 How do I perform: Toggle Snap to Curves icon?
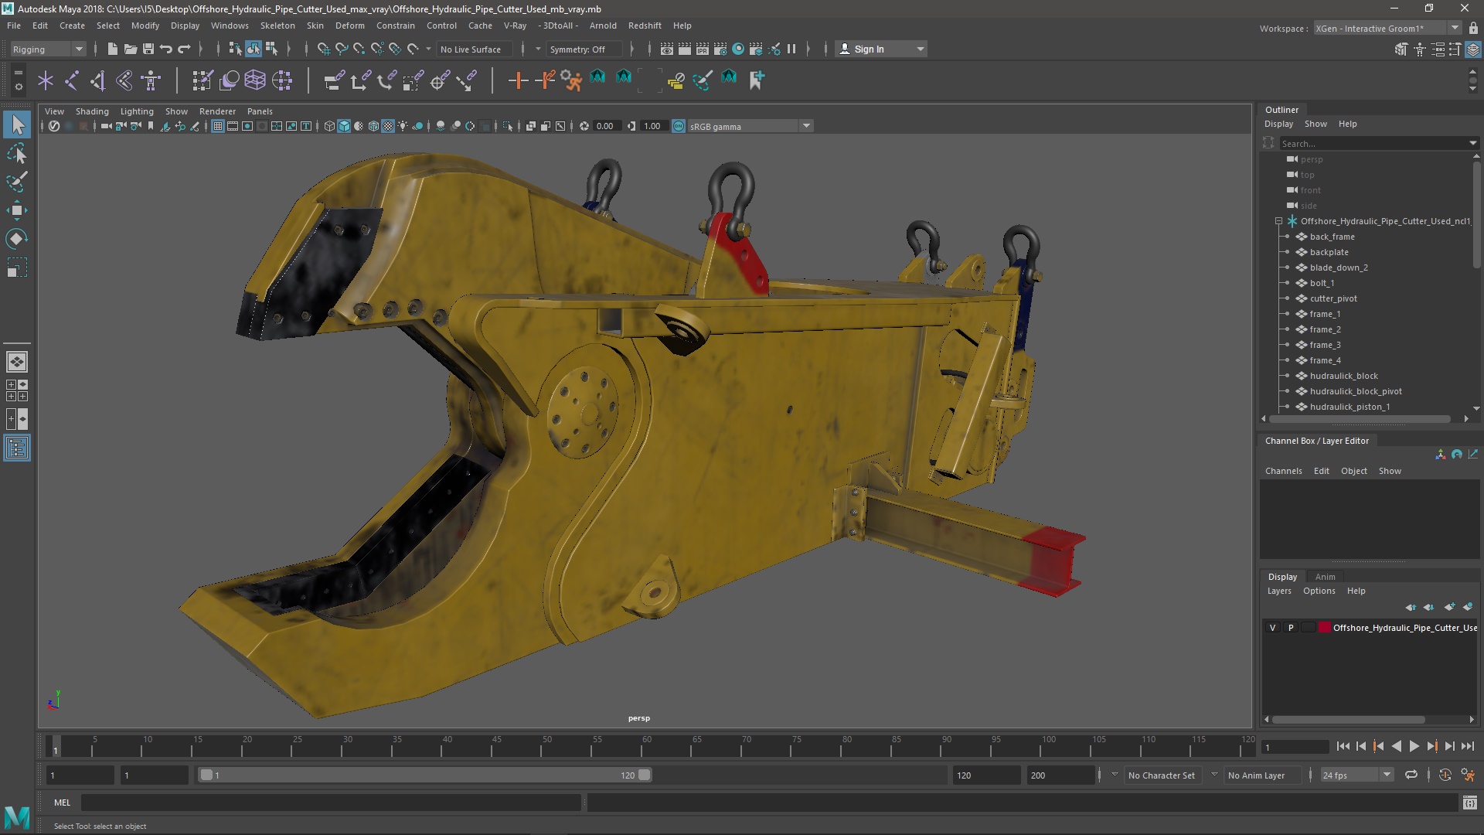tap(341, 49)
